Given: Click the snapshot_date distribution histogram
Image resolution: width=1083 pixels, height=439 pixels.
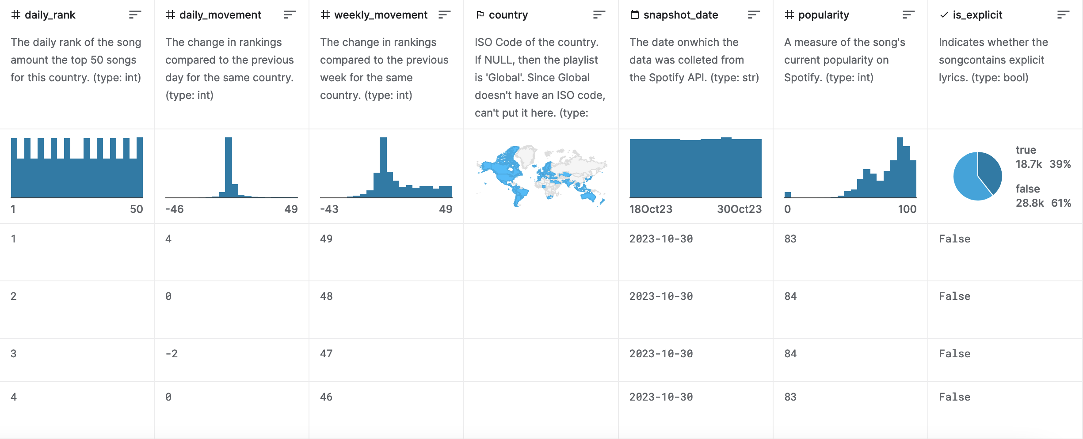Looking at the screenshot, I should [x=695, y=168].
